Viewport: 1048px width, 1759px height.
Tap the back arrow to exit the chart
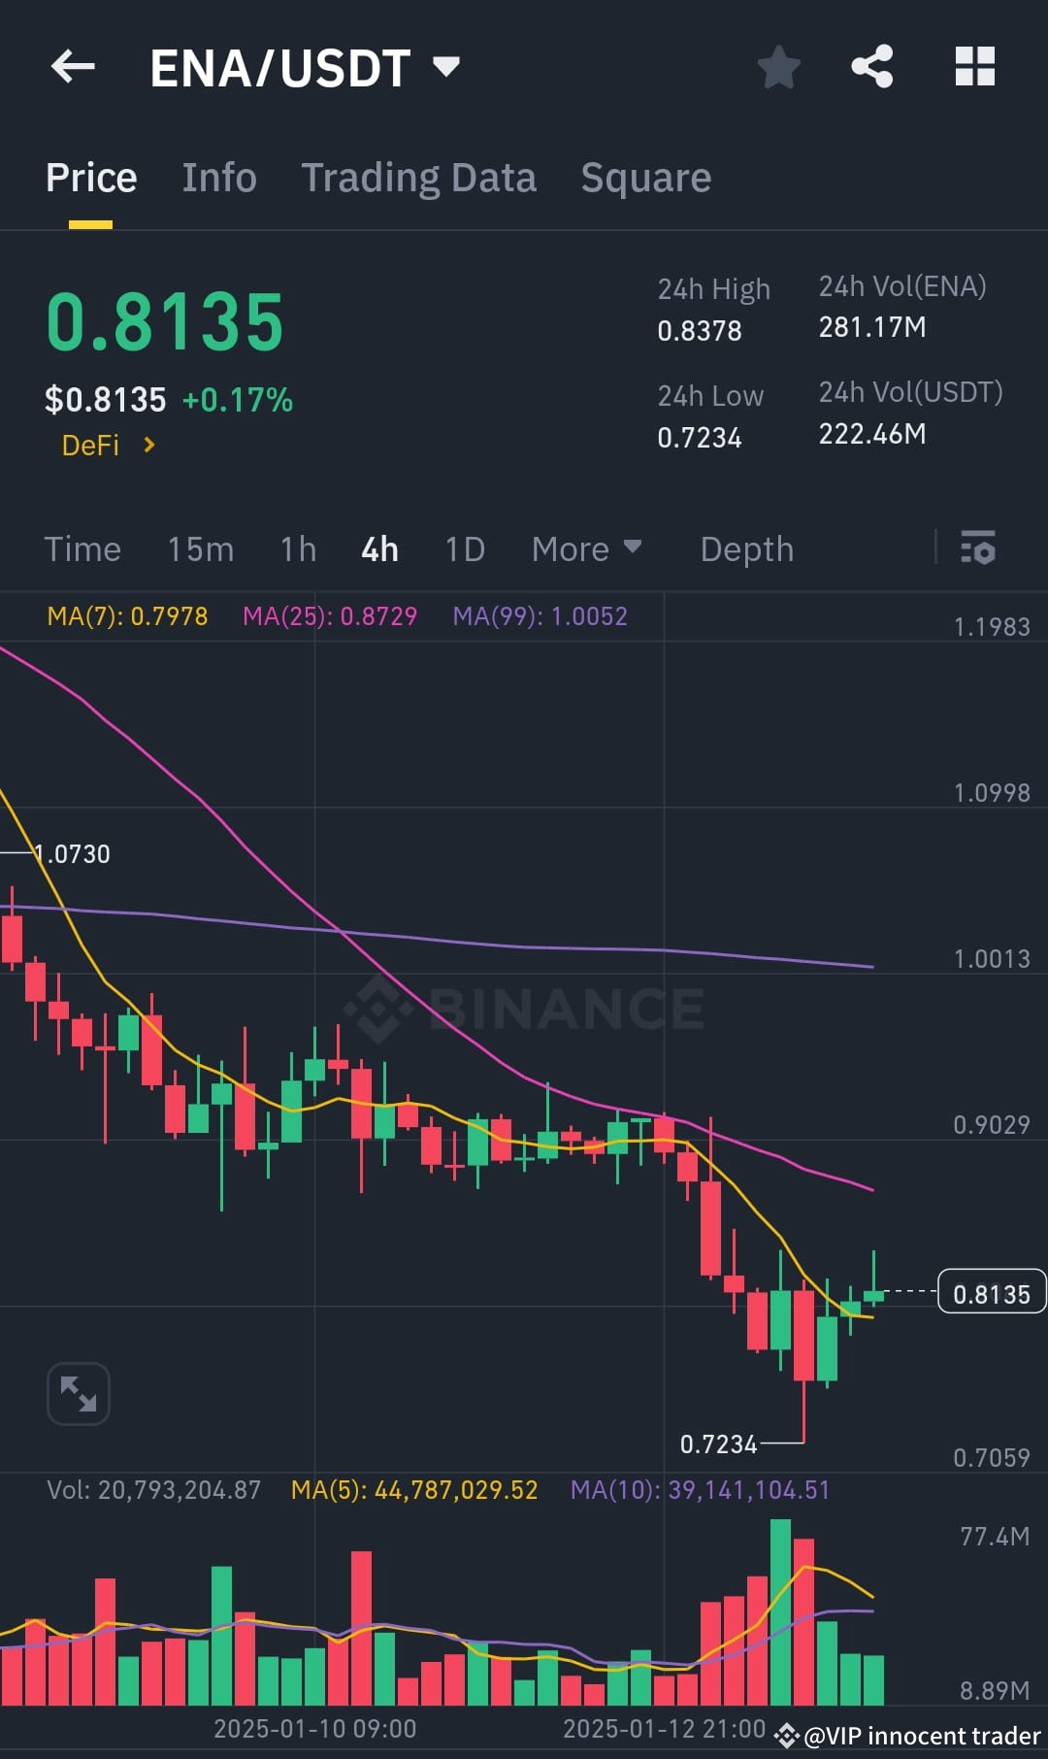(73, 66)
